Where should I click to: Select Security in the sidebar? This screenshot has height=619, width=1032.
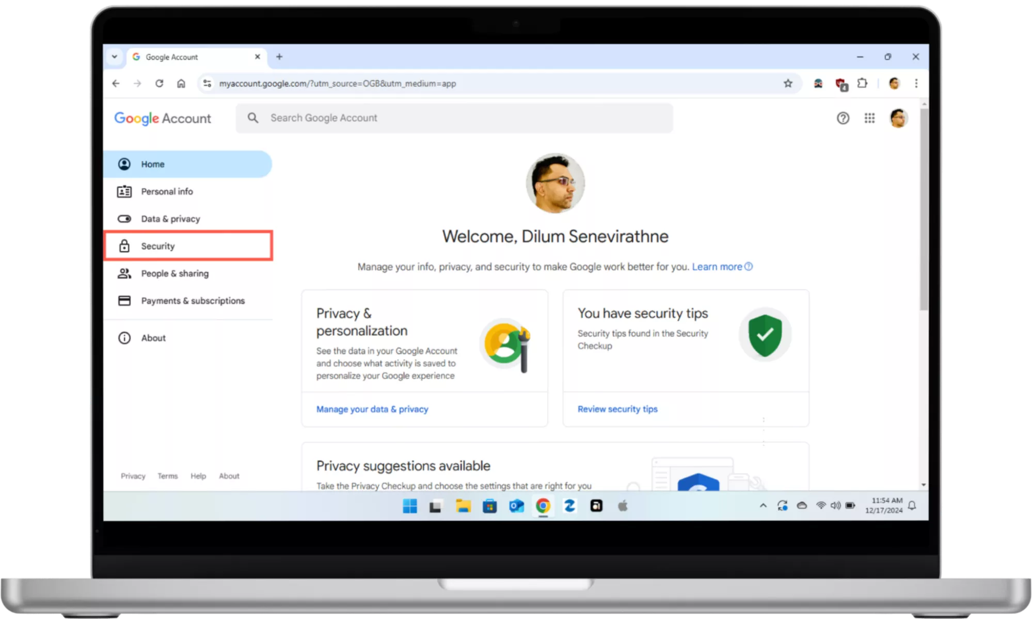158,246
